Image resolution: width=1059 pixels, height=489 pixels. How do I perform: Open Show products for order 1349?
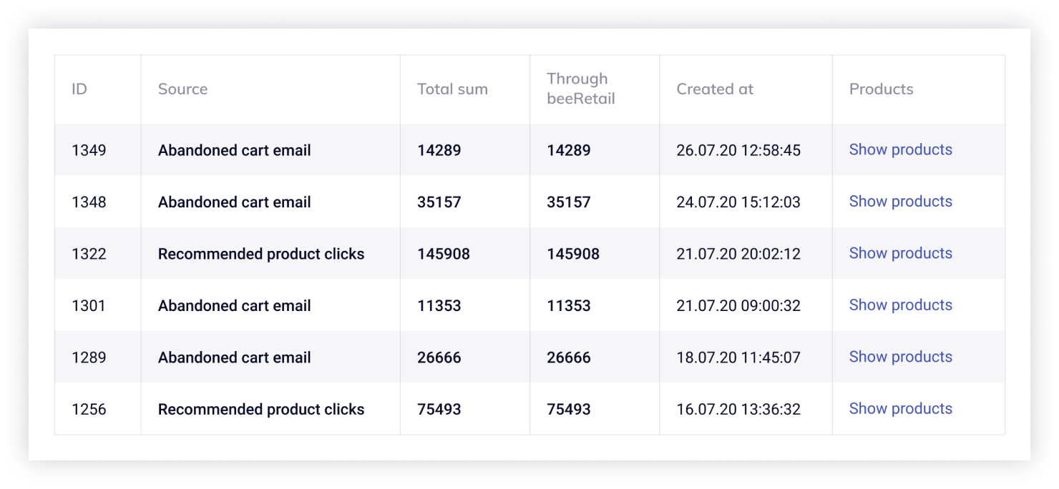[900, 149]
